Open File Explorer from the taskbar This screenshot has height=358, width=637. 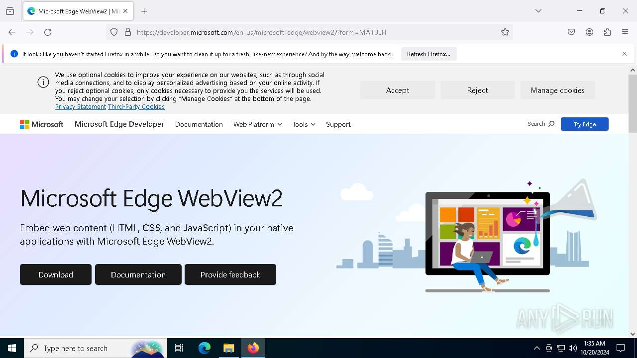(x=228, y=348)
